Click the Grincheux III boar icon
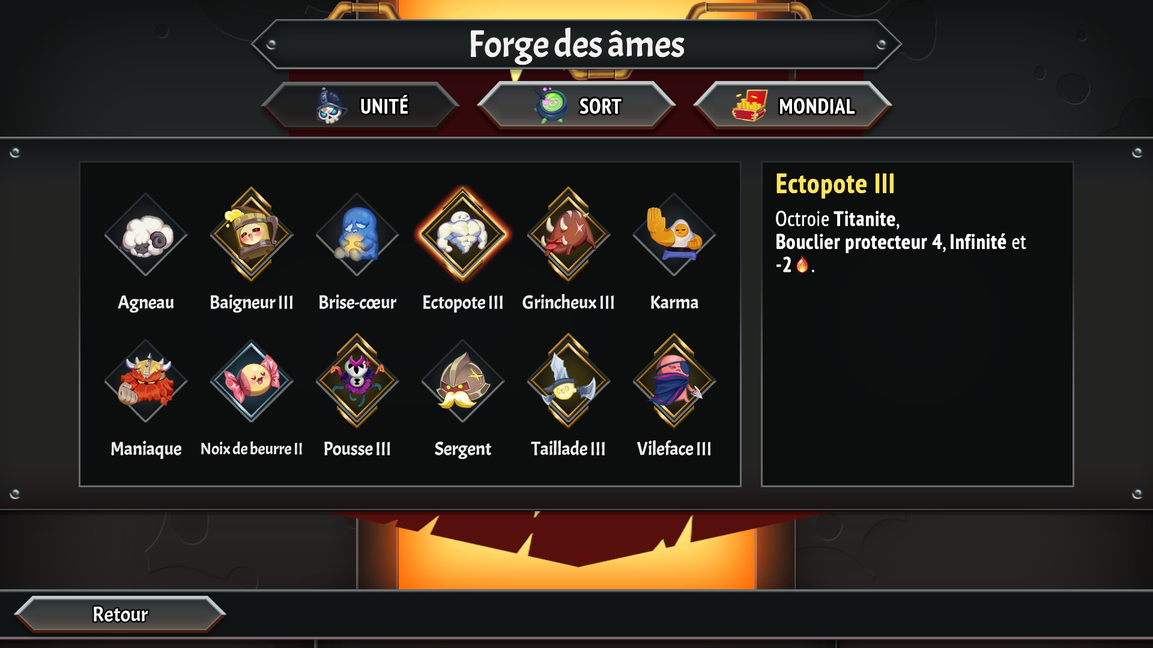The width and height of the screenshot is (1153, 648). tap(569, 235)
